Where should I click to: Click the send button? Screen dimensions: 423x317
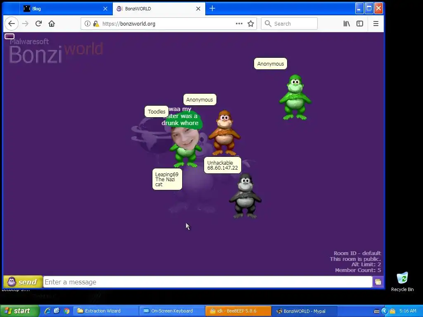(x=23, y=282)
